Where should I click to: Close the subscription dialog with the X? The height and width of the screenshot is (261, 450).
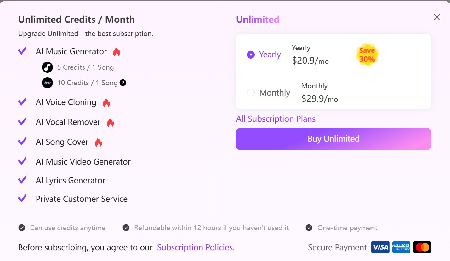437,17
